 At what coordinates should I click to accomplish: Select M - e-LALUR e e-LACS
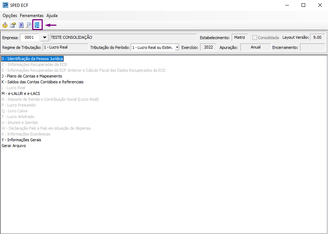tap(21, 93)
